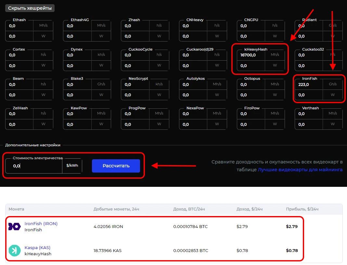
Task: Click the "Монета" column header
Action: (x=17, y=209)
